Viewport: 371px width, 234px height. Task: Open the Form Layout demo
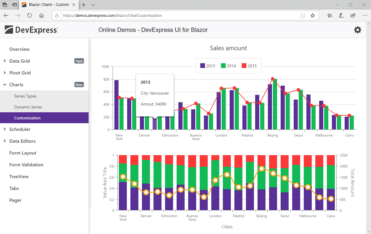[x=23, y=153]
